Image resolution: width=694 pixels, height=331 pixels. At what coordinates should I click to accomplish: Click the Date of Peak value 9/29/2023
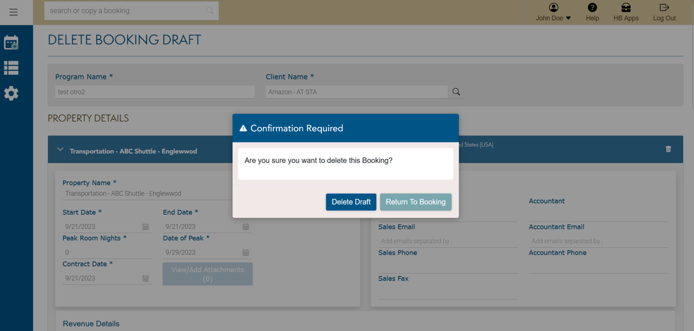180,253
